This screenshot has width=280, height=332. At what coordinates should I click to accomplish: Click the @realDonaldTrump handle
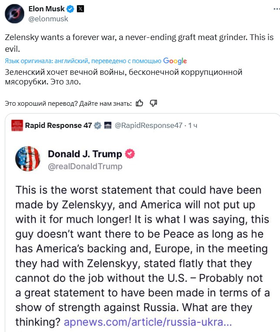pos(85,166)
